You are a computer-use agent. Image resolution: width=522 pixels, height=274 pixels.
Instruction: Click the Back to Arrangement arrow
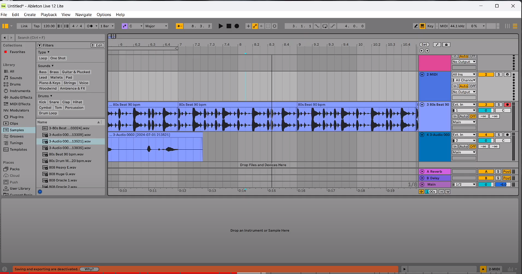[x=262, y=26]
